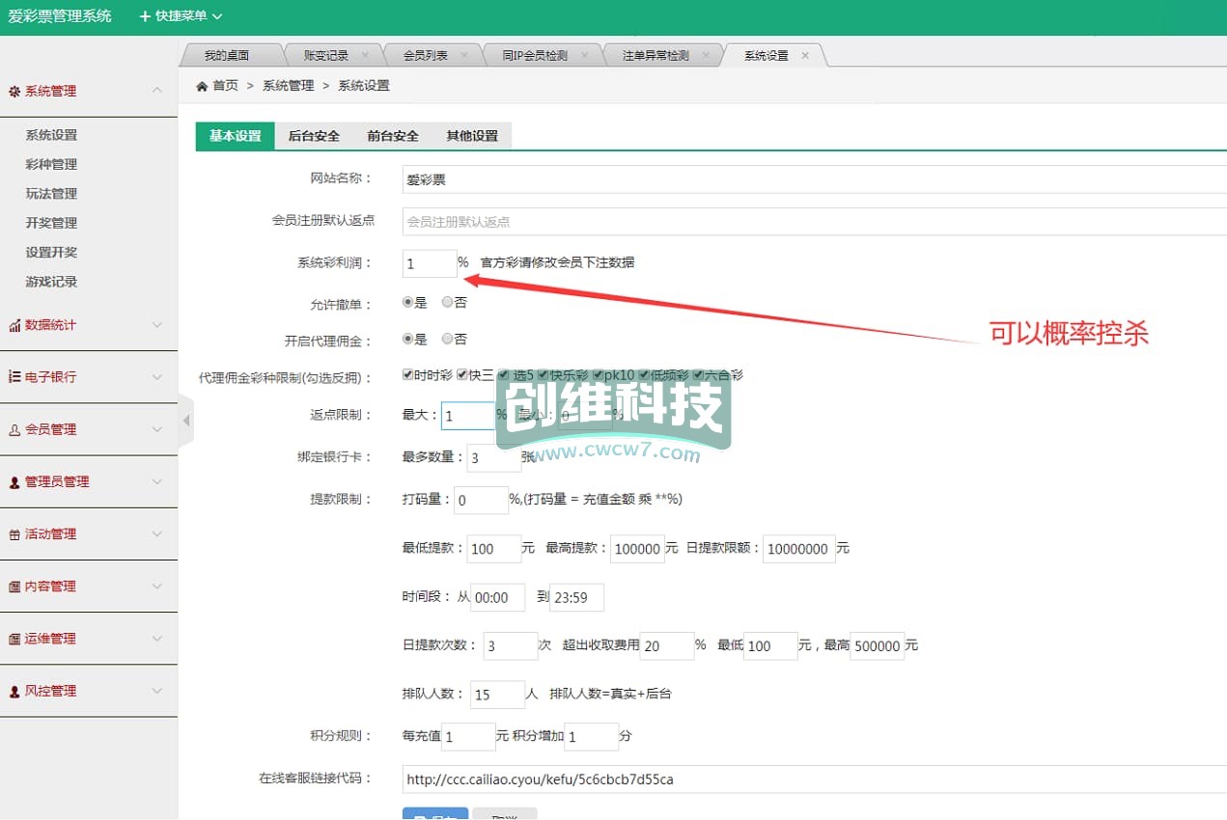Viewport: 1227px width, 820px height.
Task: Open 开奖管理 in the sidebar
Action: [51, 223]
